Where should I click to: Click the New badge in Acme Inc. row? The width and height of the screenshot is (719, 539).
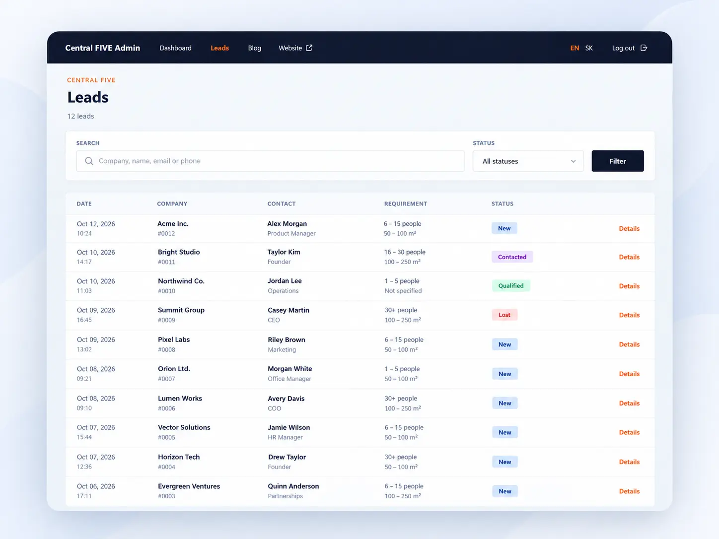click(504, 228)
